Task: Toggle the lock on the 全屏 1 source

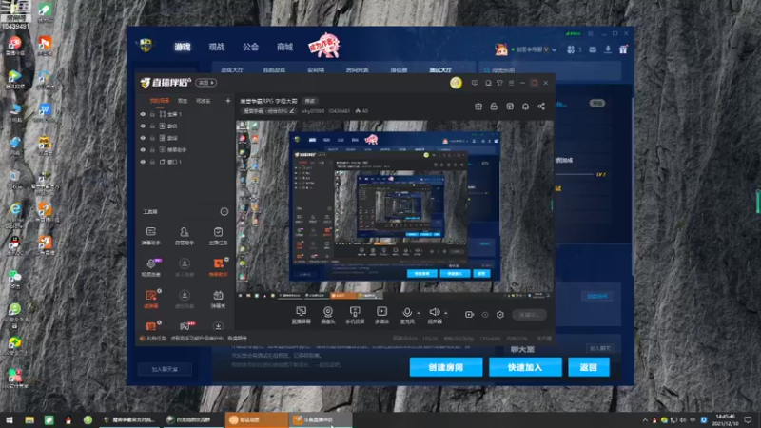Action: pos(152,114)
